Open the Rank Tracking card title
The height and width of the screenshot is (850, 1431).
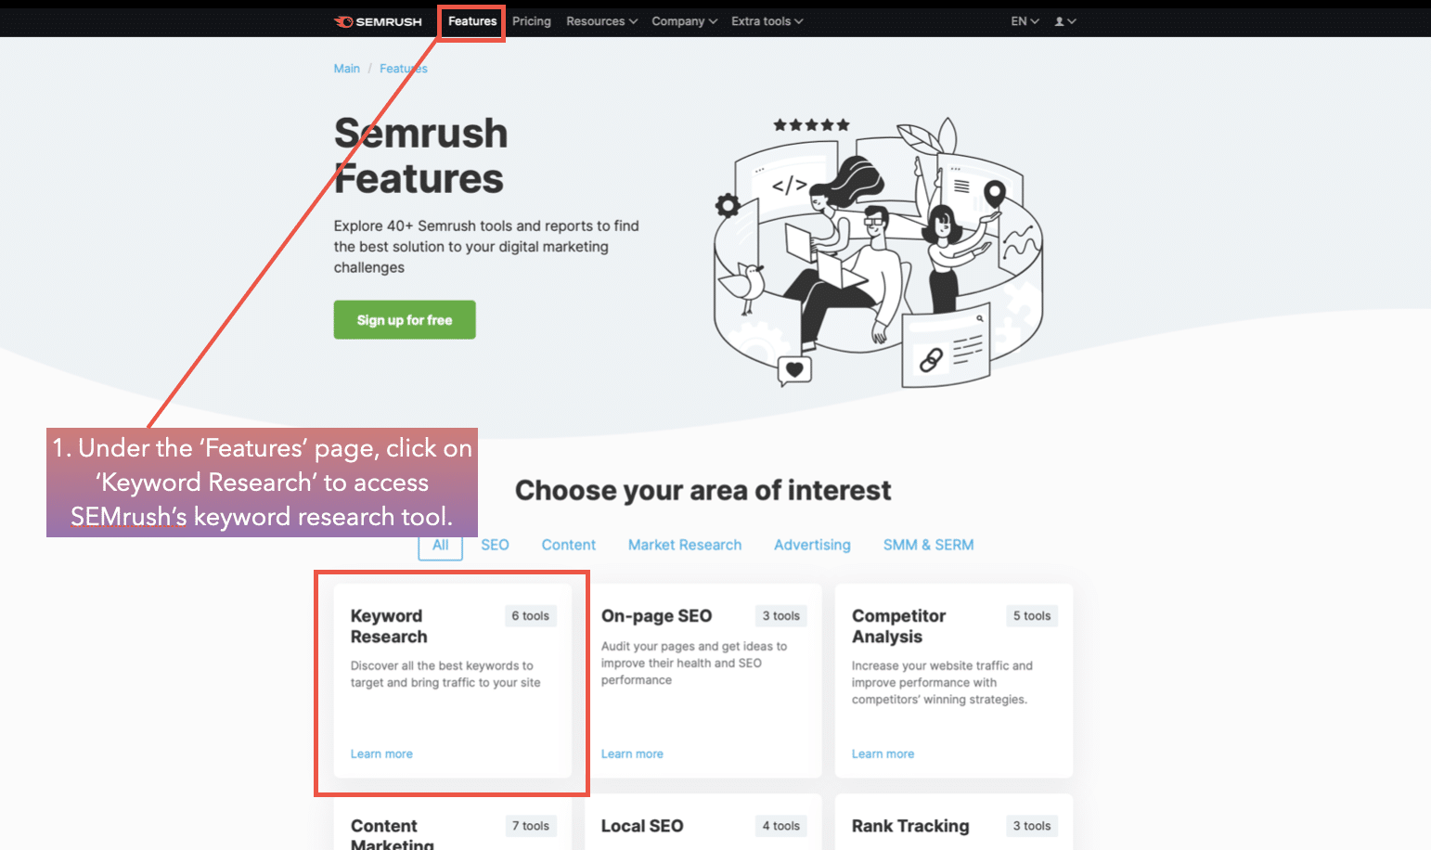pos(910,826)
